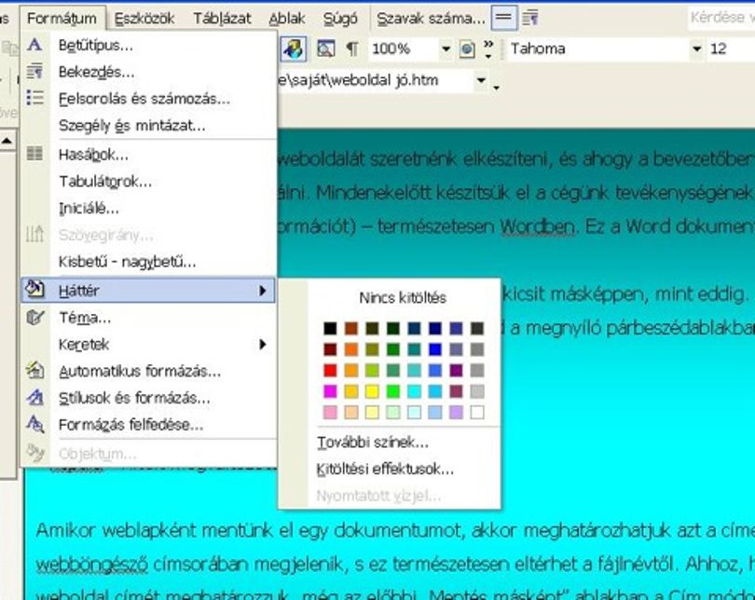Open Betűtípus font dialog icon
The width and height of the screenshot is (755, 600).
pyautogui.click(x=34, y=45)
